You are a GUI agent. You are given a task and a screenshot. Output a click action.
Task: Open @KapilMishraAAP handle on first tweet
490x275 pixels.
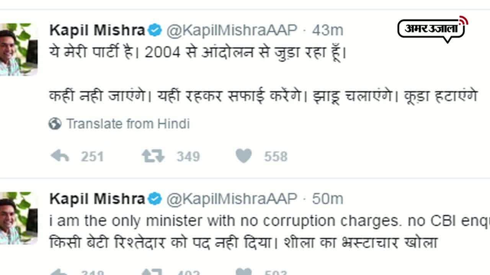[x=231, y=31]
